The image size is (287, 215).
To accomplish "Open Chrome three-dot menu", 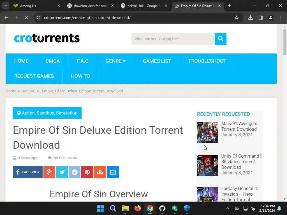I will [x=281, y=18].
